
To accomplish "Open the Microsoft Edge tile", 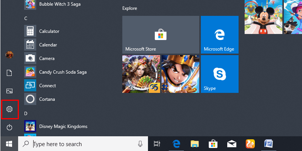I will tap(219, 35).
